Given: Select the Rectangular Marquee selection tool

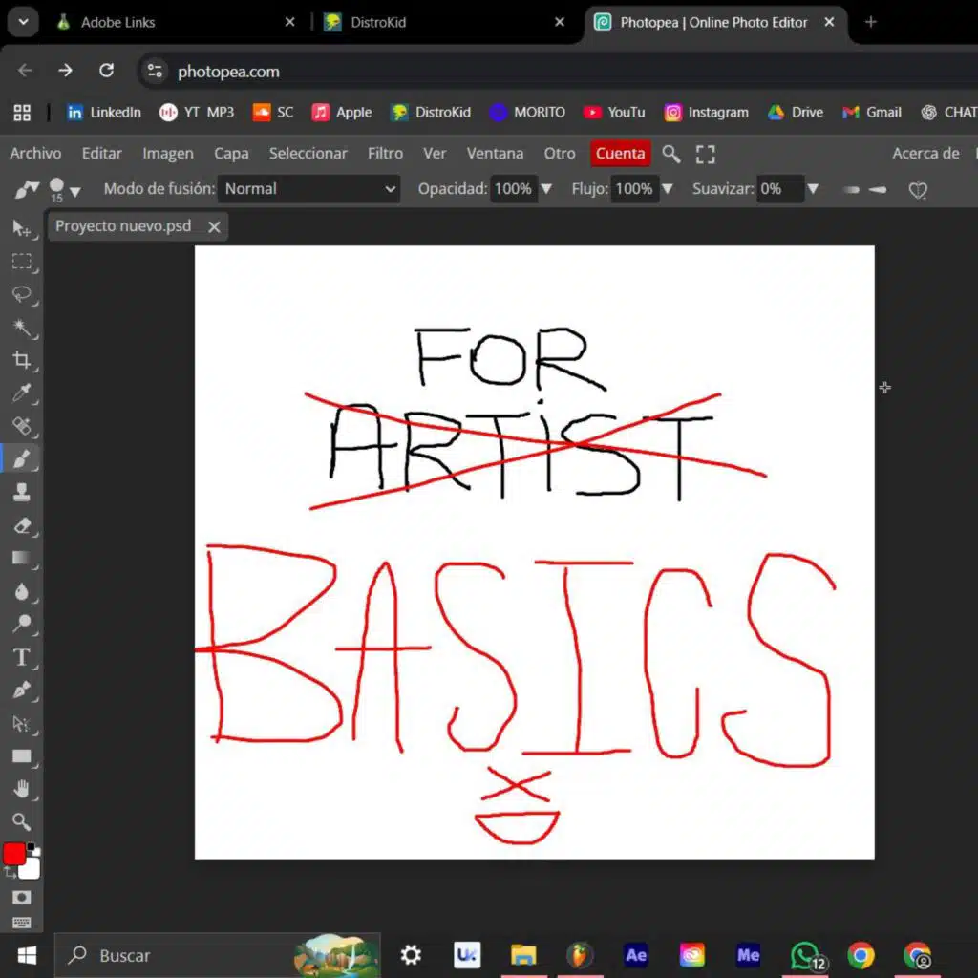Looking at the screenshot, I should point(21,262).
